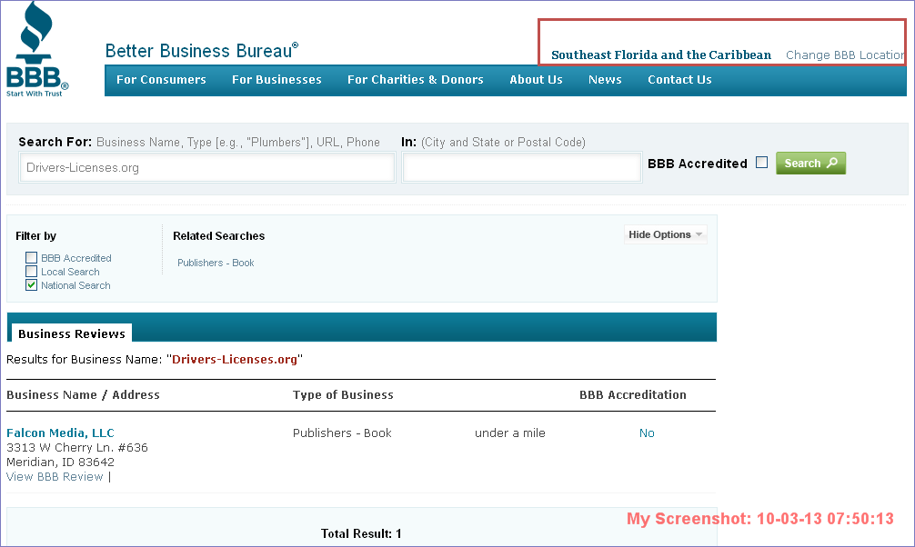
Task: Open Falcon Media, LLC business link
Action: click(x=60, y=433)
